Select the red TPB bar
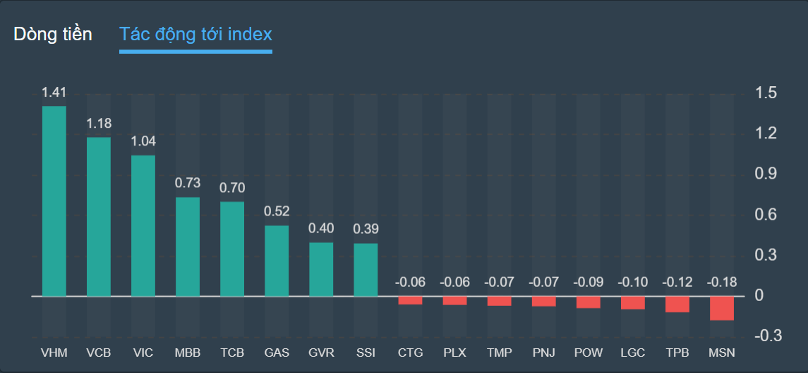The image size is (808, 373). 677,304
